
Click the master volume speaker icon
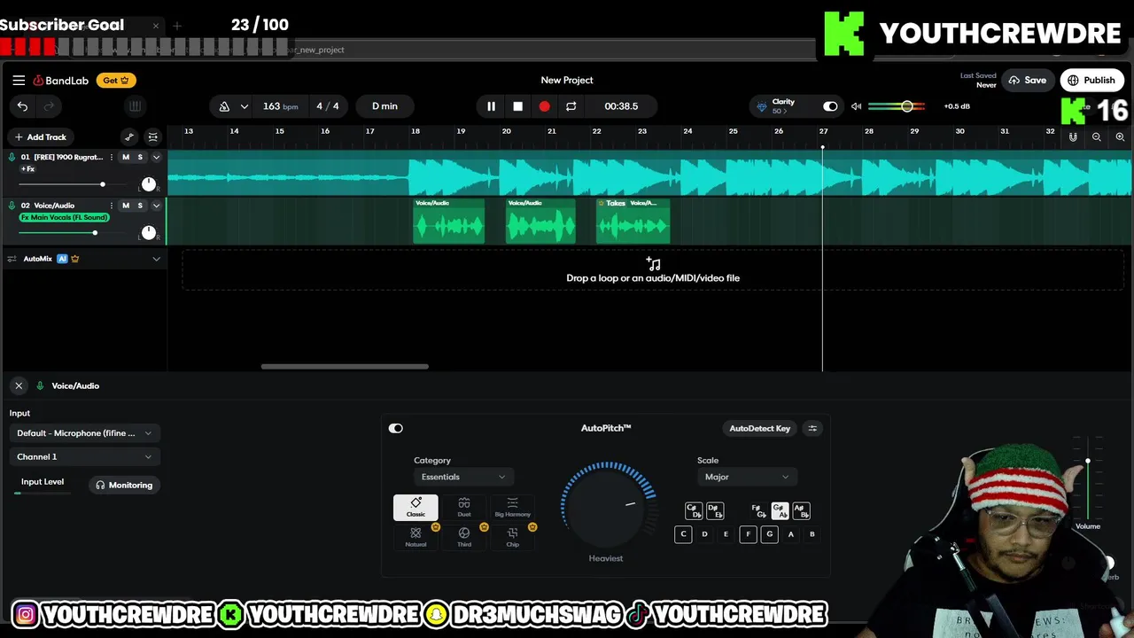pos(856,106)
